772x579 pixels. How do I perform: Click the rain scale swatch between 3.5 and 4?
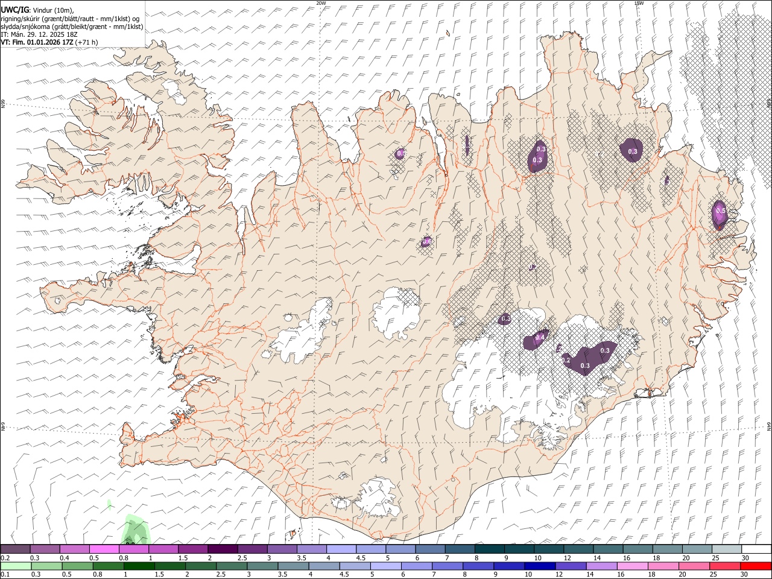coord(293,566)
